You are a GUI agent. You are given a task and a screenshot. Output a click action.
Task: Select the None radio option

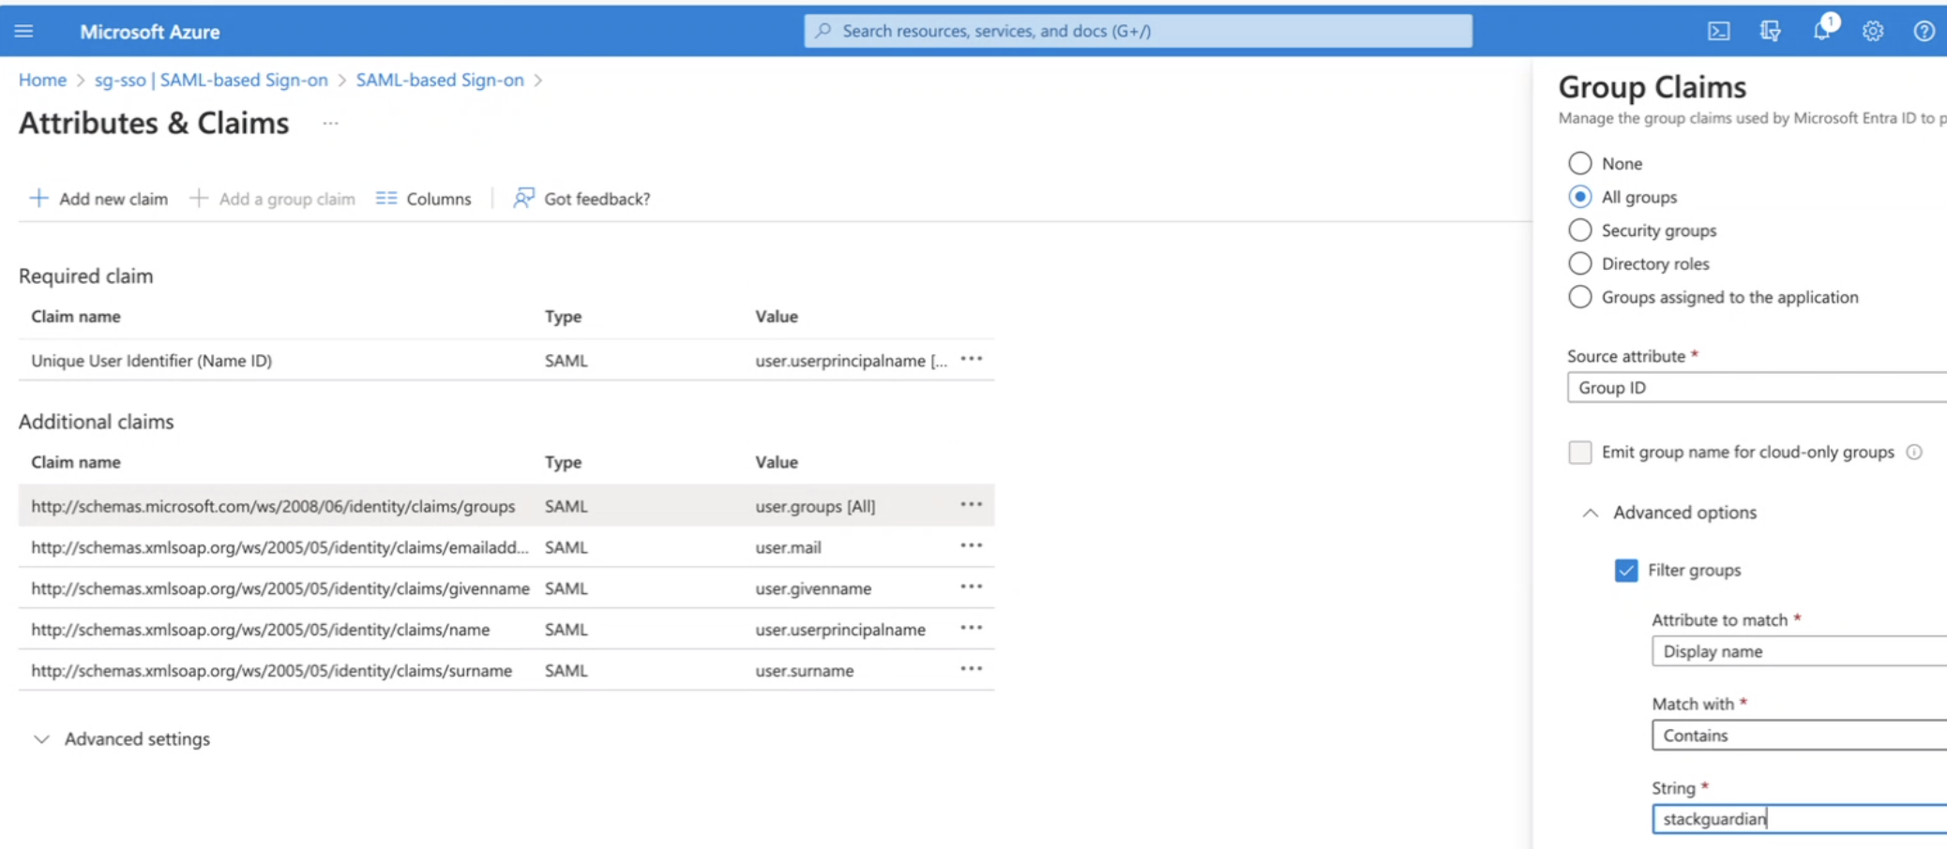click(1579, 163)
